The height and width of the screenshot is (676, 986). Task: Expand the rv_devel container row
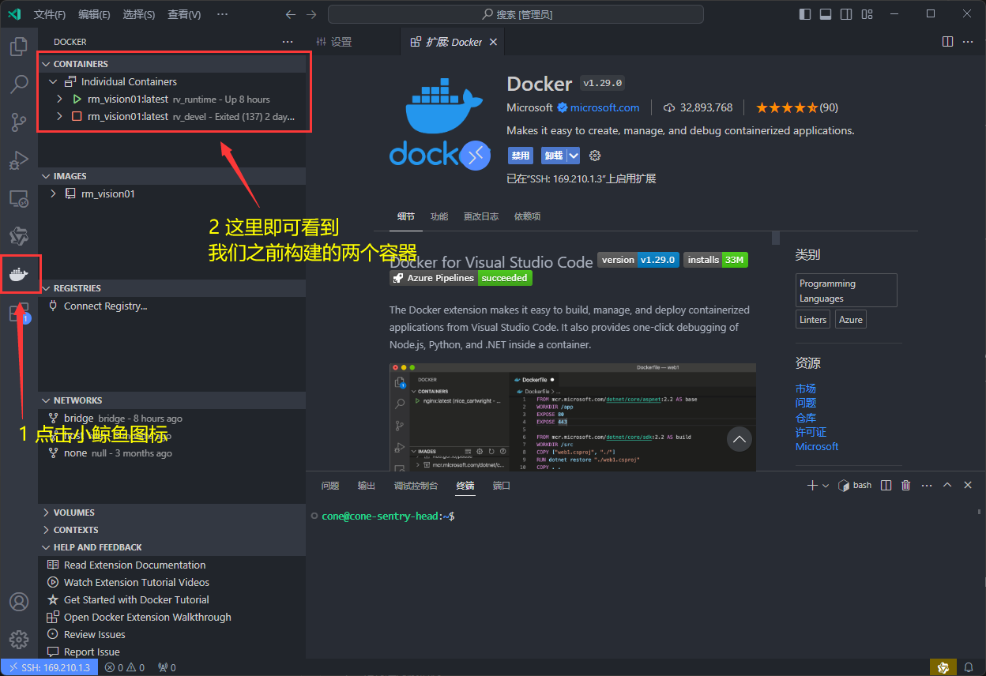coord(59,116)
